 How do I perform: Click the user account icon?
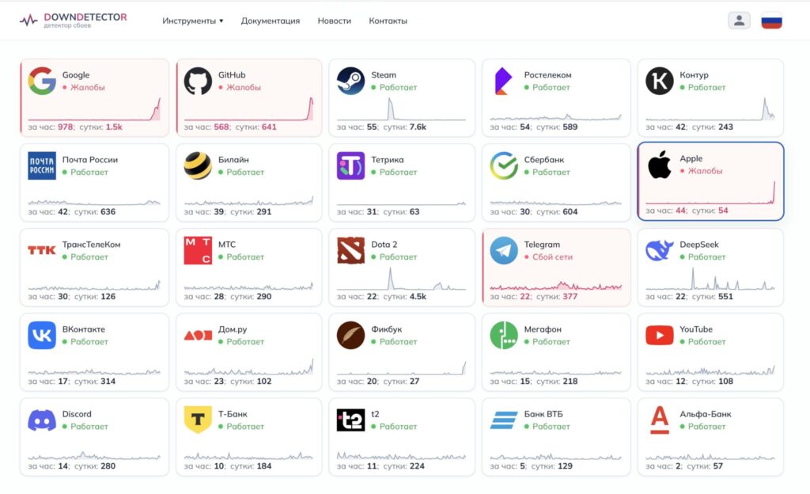(740, 21)
